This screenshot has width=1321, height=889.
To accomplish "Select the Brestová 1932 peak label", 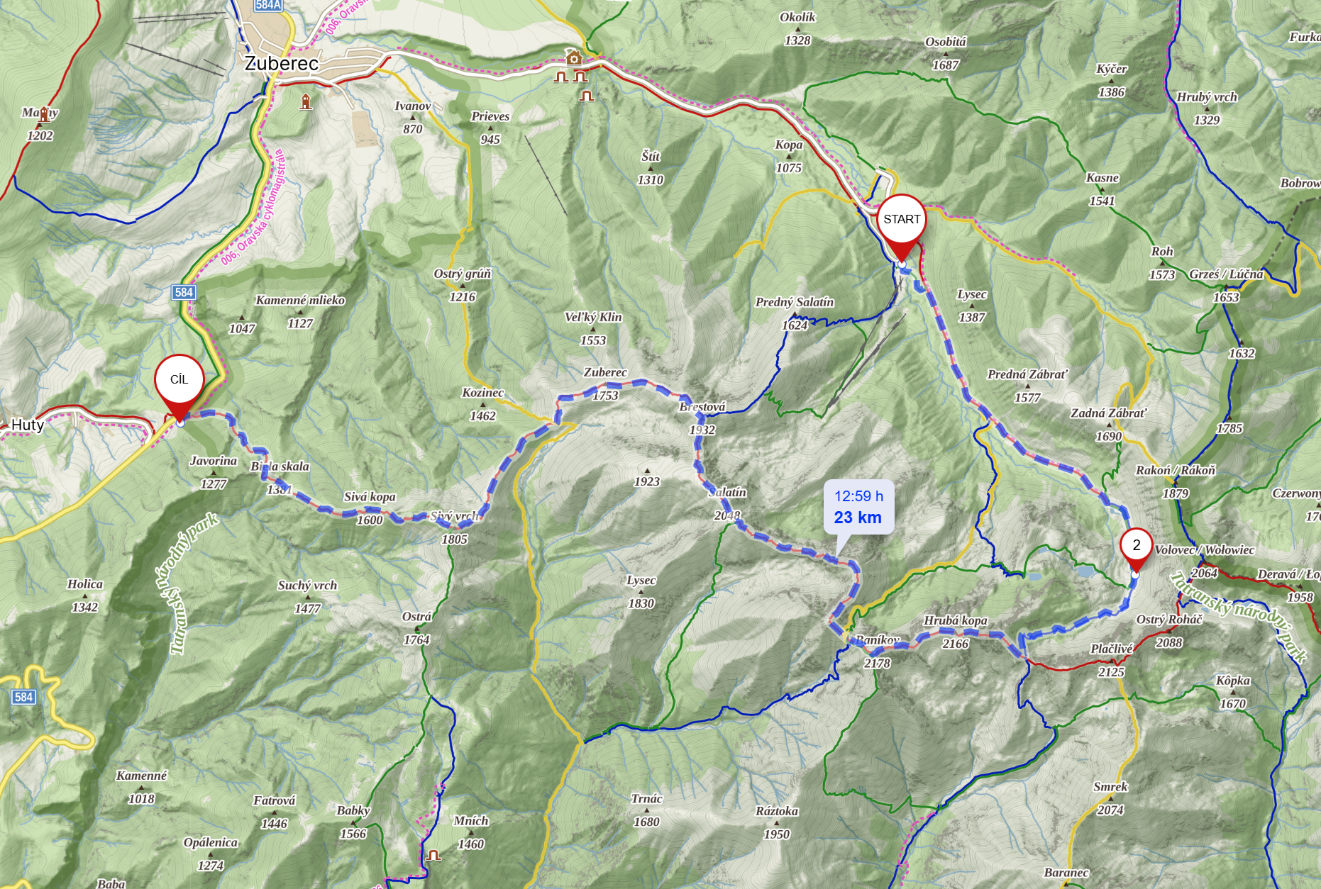I will [x=702, y=418].
